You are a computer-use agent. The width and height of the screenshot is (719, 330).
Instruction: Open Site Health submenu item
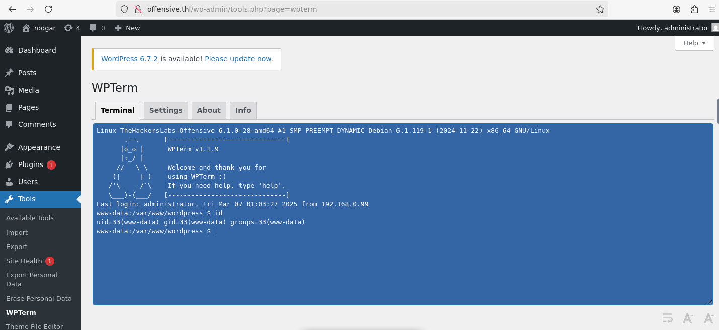tap(24, 261)
